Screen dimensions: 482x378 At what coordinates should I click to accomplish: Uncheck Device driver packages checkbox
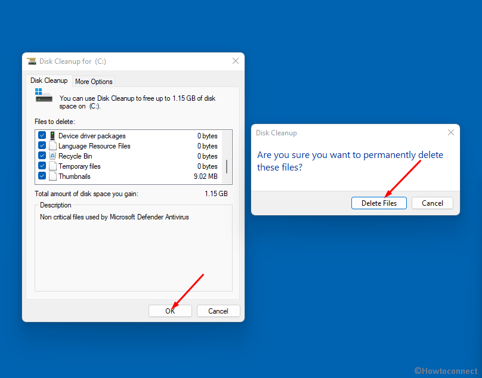[x=42, y=135]
